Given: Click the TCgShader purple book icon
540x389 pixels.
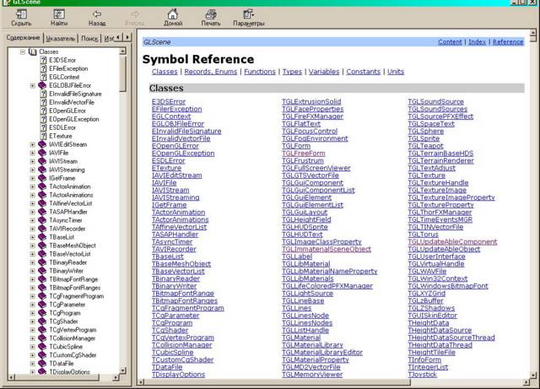Looking at the screenshot, I should 42,321.
